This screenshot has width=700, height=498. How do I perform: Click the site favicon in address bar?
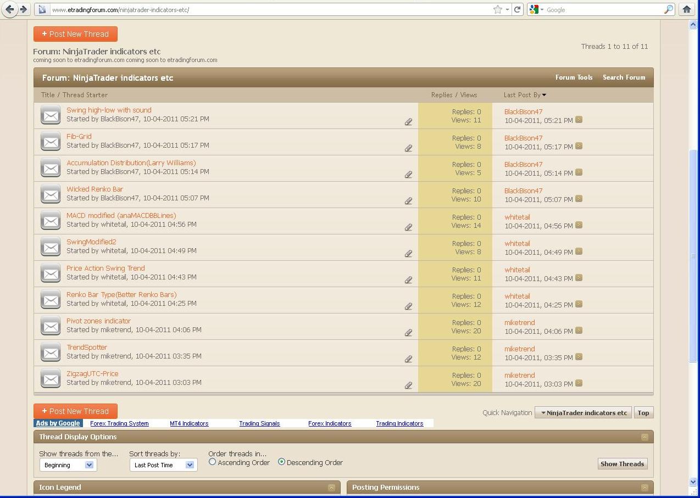coord(42,9)
